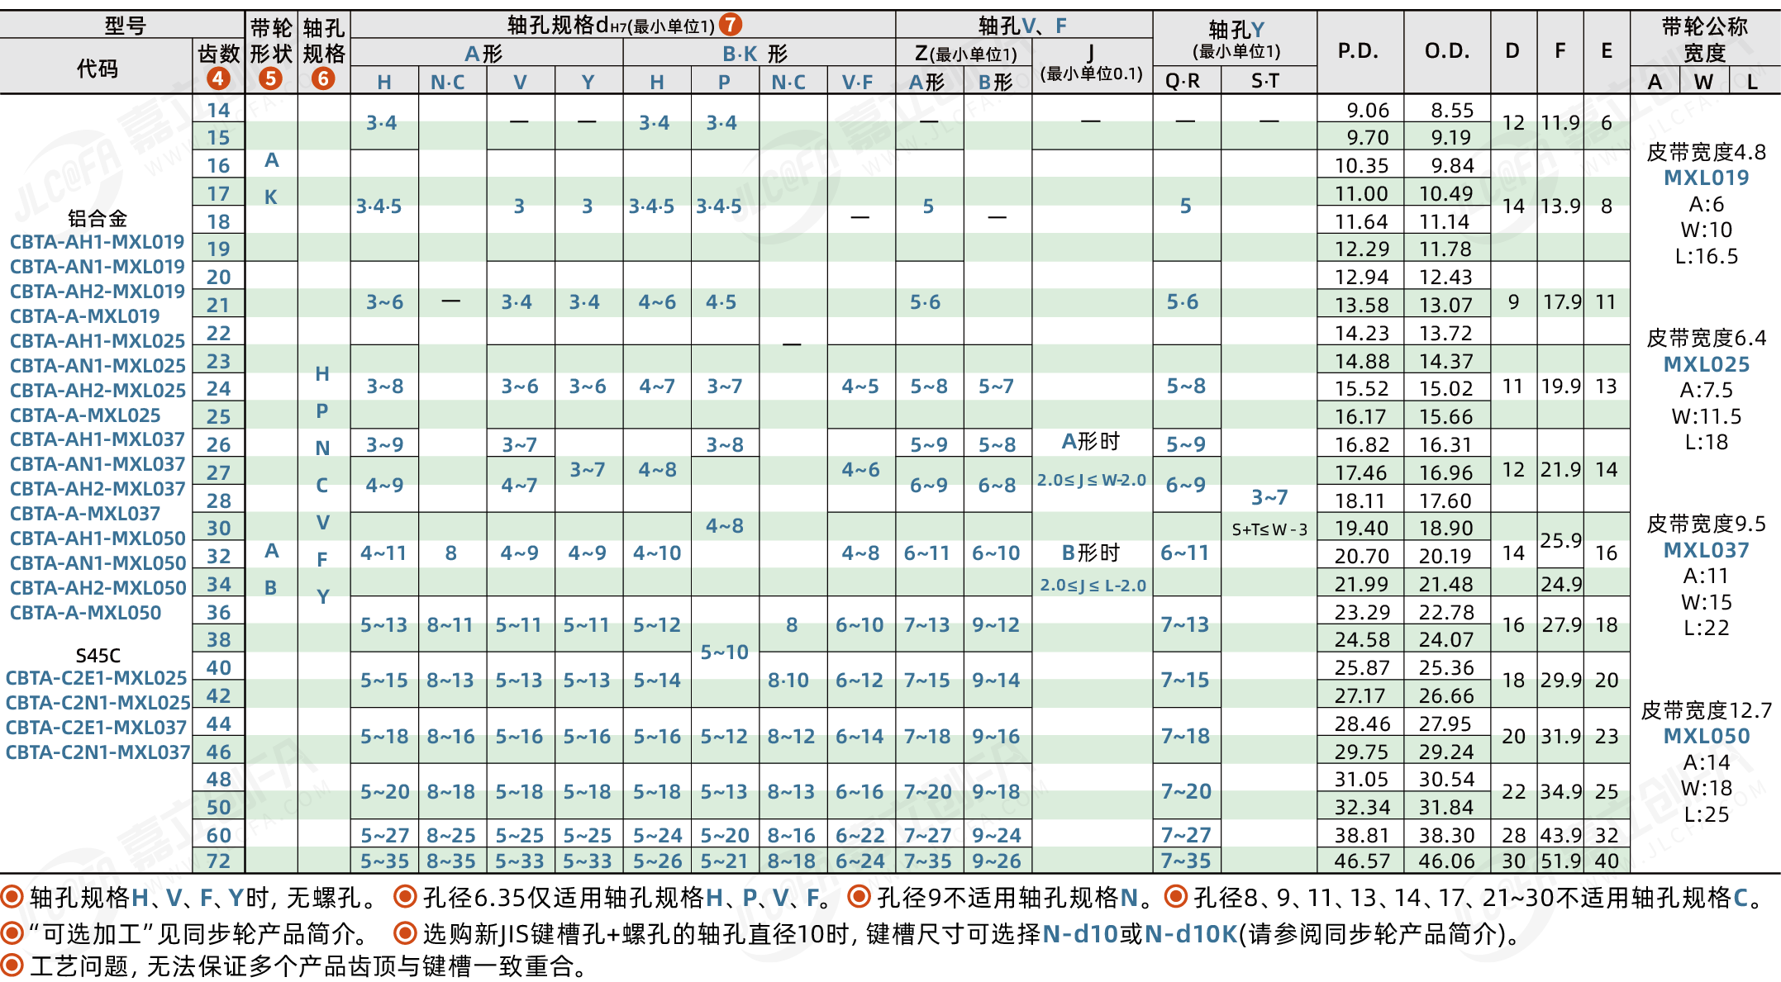Choose product code CBTA-AH2-MXL037
This screenshot has height=982, width=1781.
click(x=98, y=489)
